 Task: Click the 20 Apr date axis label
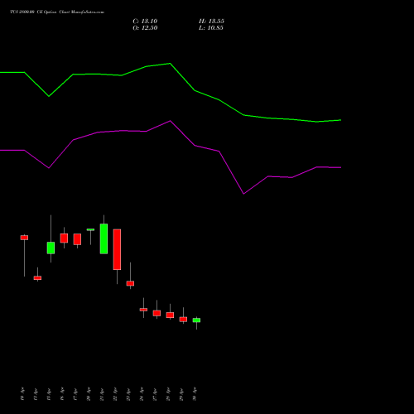(x=89, y=394)
